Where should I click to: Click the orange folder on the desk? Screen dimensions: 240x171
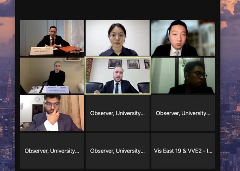(67, 49)
